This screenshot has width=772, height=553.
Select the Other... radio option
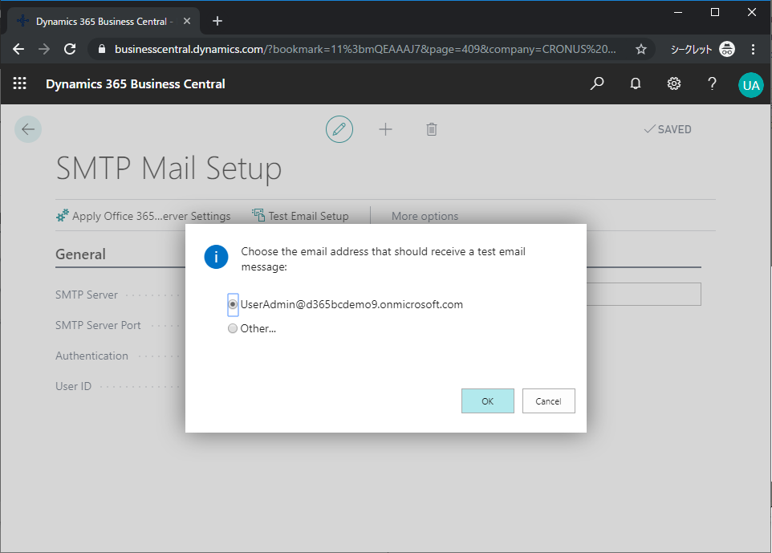click(x=233, y=328)
